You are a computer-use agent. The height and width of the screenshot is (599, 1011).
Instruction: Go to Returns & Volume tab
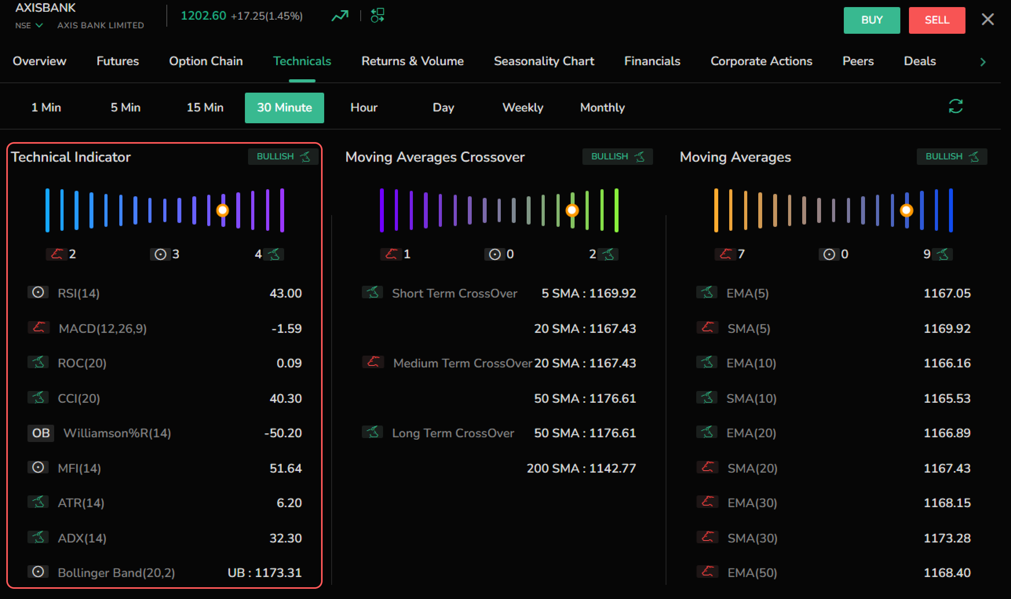pyautogui.click(x=412, y=61)
